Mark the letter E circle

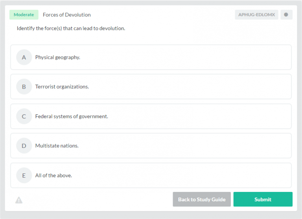click(x=24, y=175)
